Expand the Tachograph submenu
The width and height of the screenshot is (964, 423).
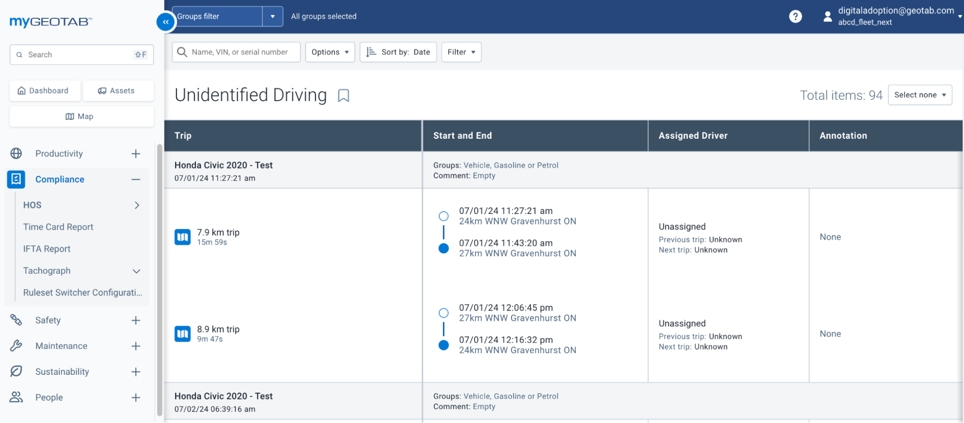coord(136,271)
